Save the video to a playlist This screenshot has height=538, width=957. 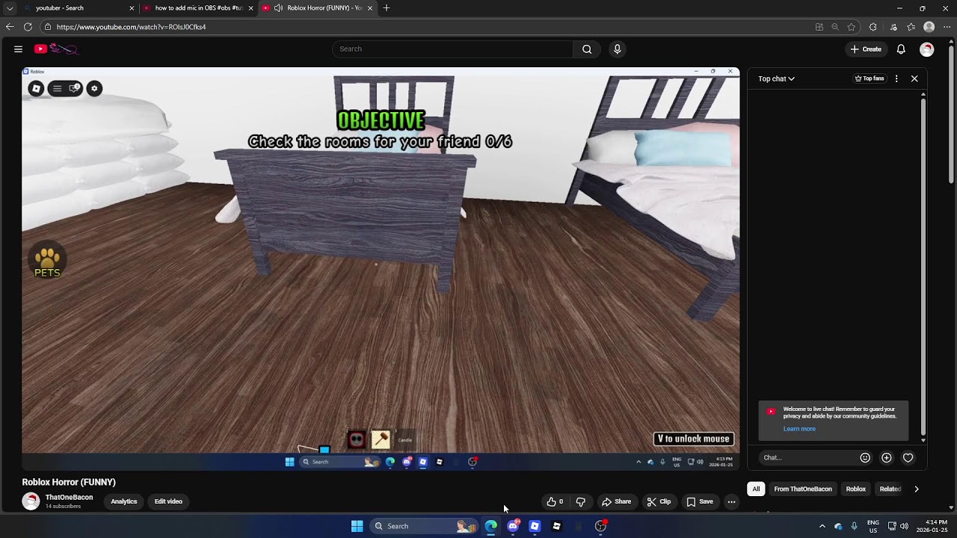700,501
